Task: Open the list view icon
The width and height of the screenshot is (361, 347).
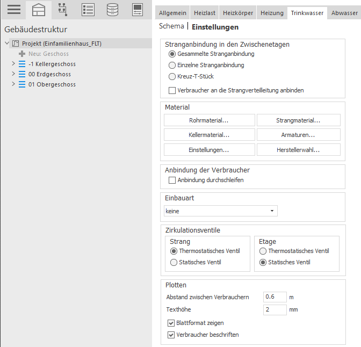Action: pyautogui.click(x=88, y=10)
